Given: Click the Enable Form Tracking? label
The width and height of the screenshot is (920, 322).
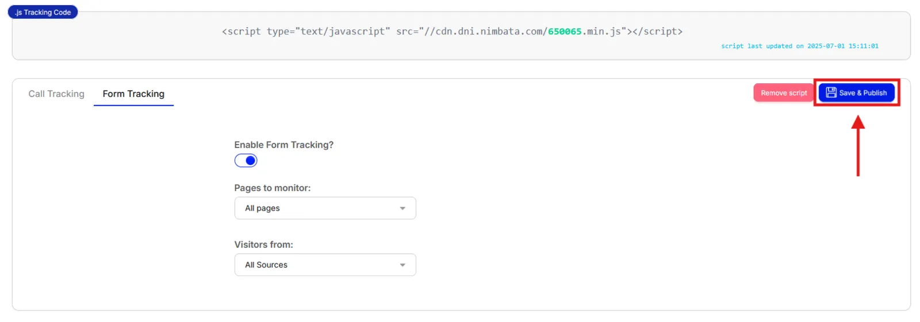Looking at the screenshot, I should pyautogui.click(x=284, y=145).
